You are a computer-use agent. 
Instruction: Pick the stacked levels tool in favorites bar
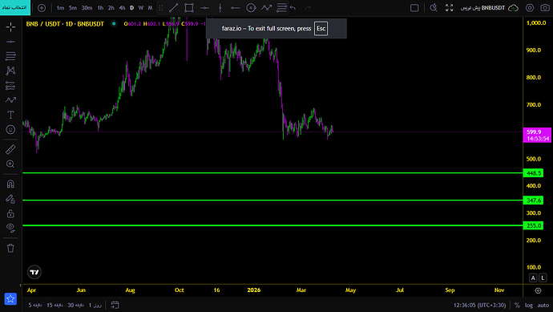click(x=281, y=8)
